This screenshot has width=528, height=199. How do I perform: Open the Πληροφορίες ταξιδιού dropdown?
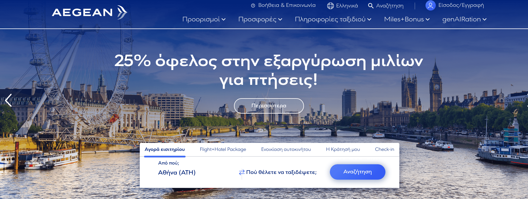333,19
